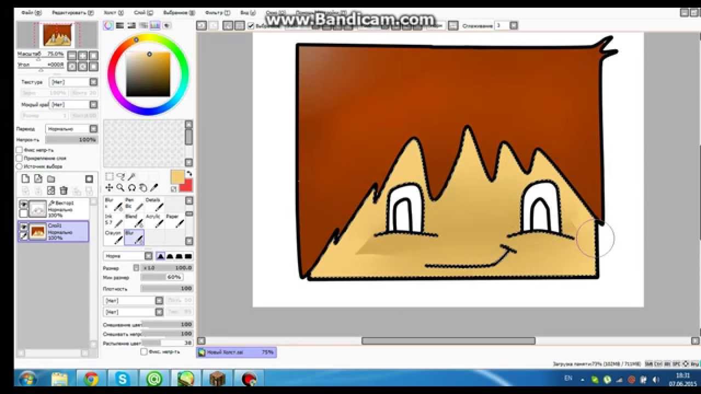Click the Плотность density slider
The height and width of the screenshot is (394, 701).
coord(166,288)
